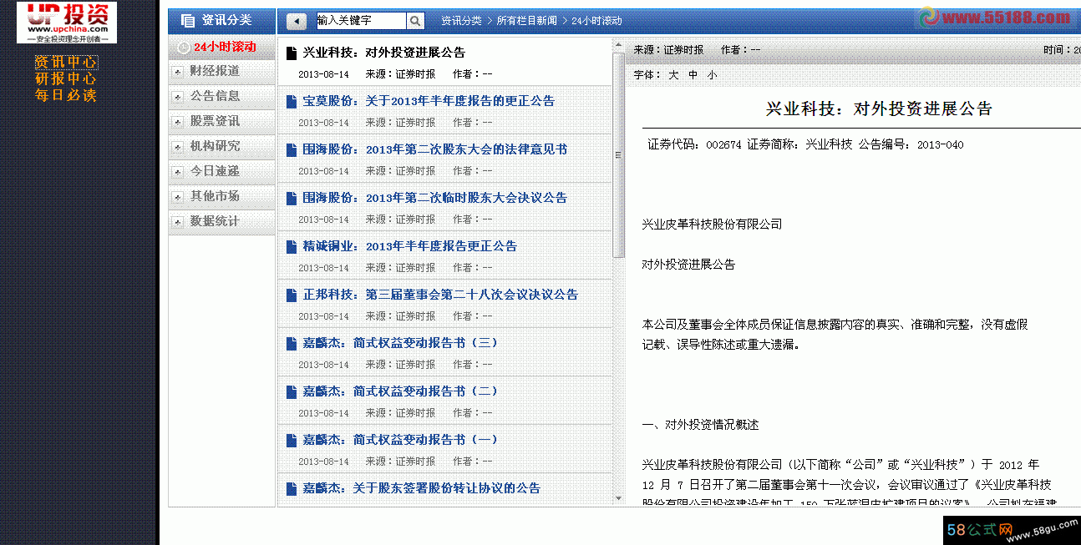This screenshot has width=1081, height=545.
Task: Open 围海股份：2013年第二次临时股东大会决议公告
Action: 434,198
